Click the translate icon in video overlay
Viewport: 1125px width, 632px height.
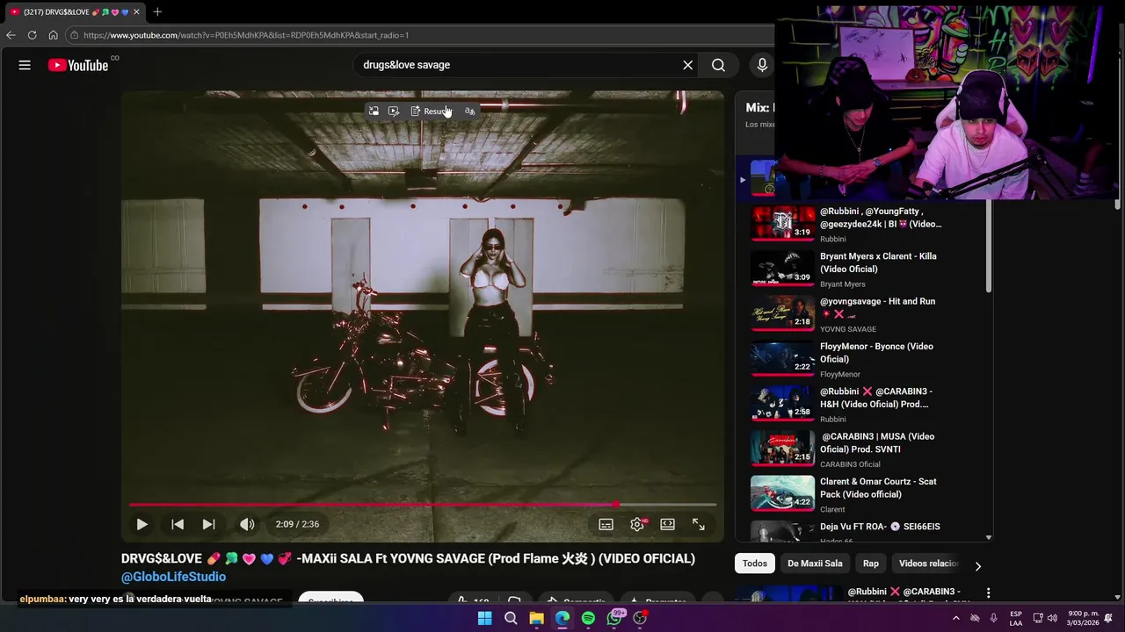[469, 111]
